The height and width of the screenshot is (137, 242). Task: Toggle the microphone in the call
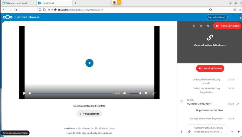click(194, 26)
